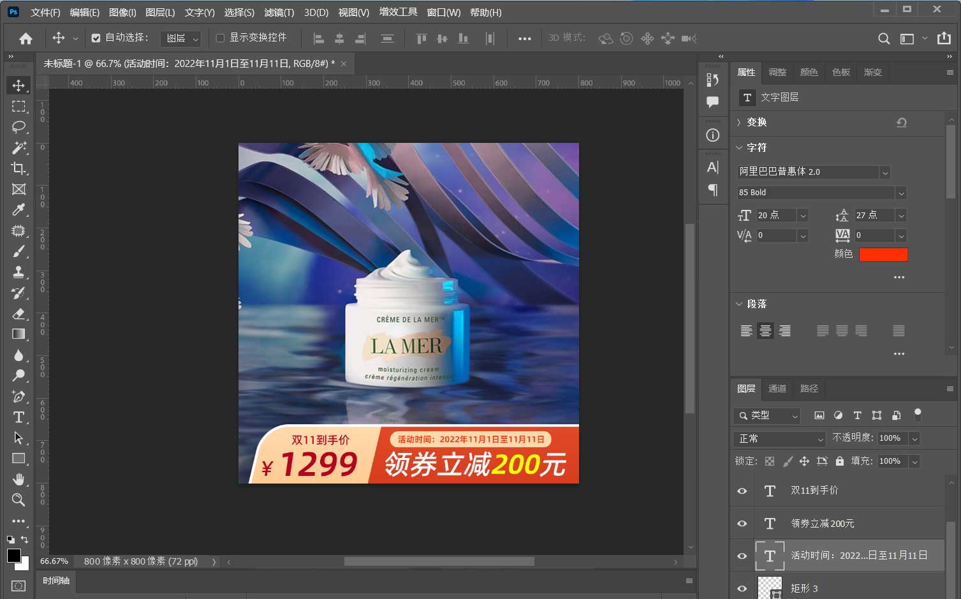Image resolution: width=961 pixels, height=599 pixels.
Task: Select the 矩形 3 layer thumbnail
Action: [770, 587]
